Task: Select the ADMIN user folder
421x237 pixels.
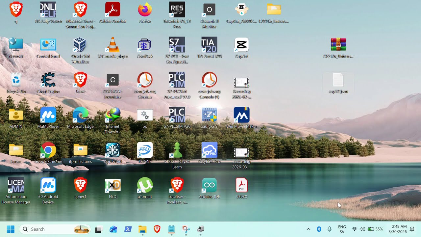Action: pyautogui.click(x=16, y=118)
